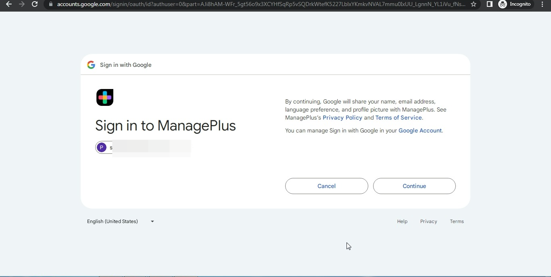Click the Google G logo
Image resolution: width=551 pixels, height=277 pixels.
(x=91, y=65)
